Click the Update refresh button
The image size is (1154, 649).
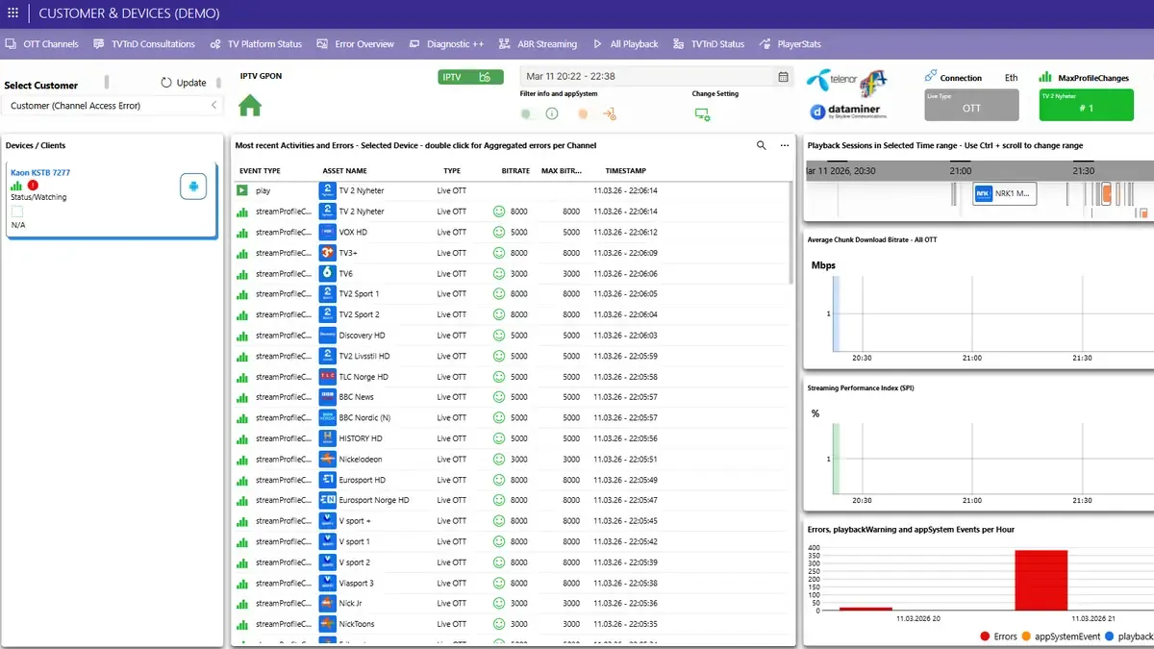[184, 83]
